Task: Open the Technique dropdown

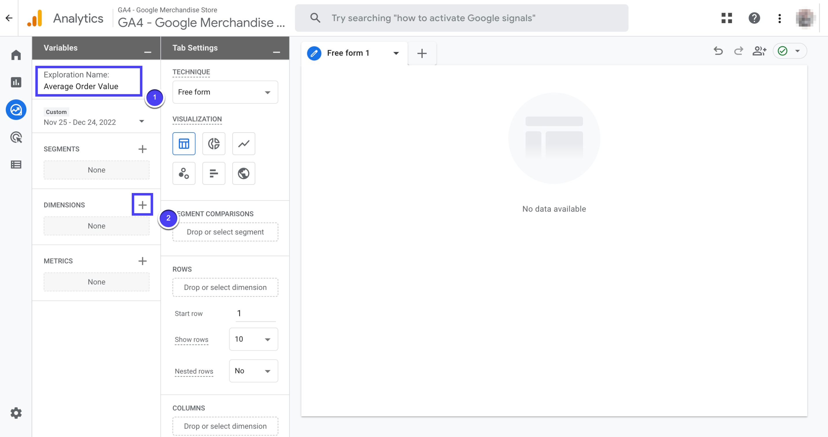Action: [225, 92]
